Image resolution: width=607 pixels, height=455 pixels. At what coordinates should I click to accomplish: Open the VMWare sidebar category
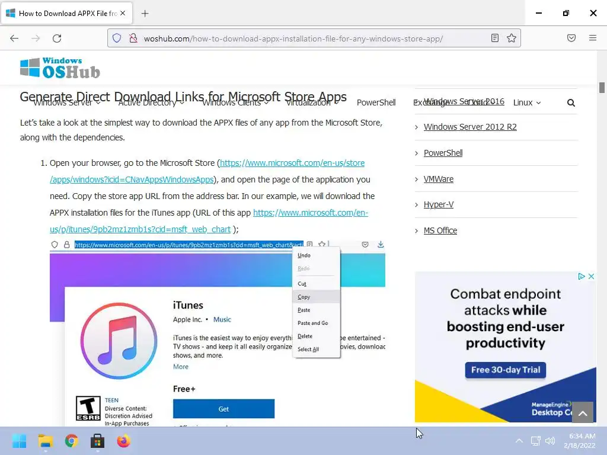[438, 179]
